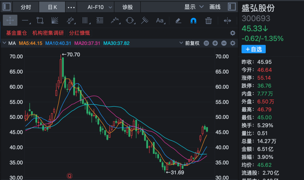Click the current price 45.33
The image size is (304, 180).
[x=255, y=28]
